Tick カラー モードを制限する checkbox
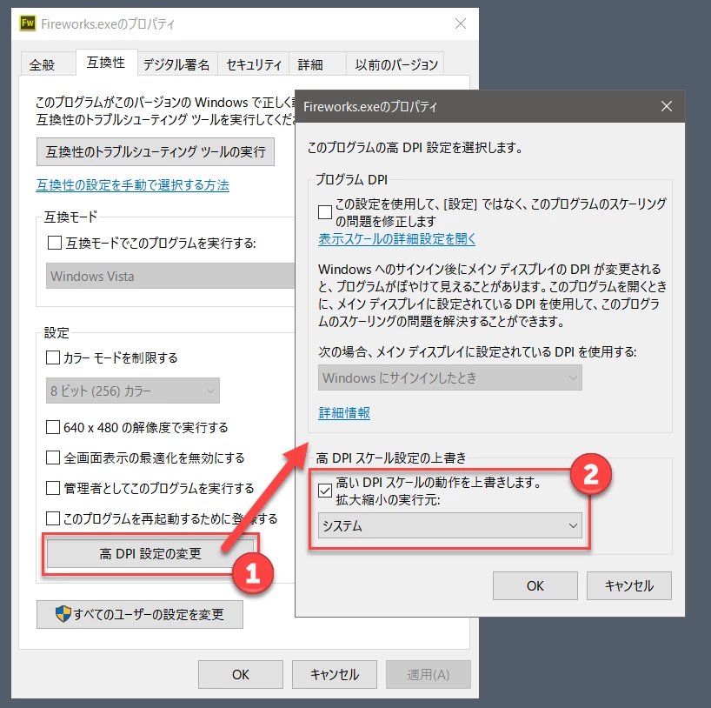This screenshot has width=711, height=708. click(53, 357)
